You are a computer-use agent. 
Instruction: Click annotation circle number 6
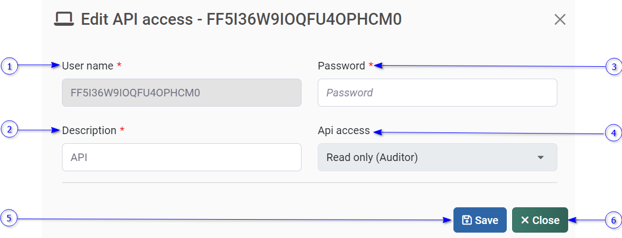click(614, 220)
